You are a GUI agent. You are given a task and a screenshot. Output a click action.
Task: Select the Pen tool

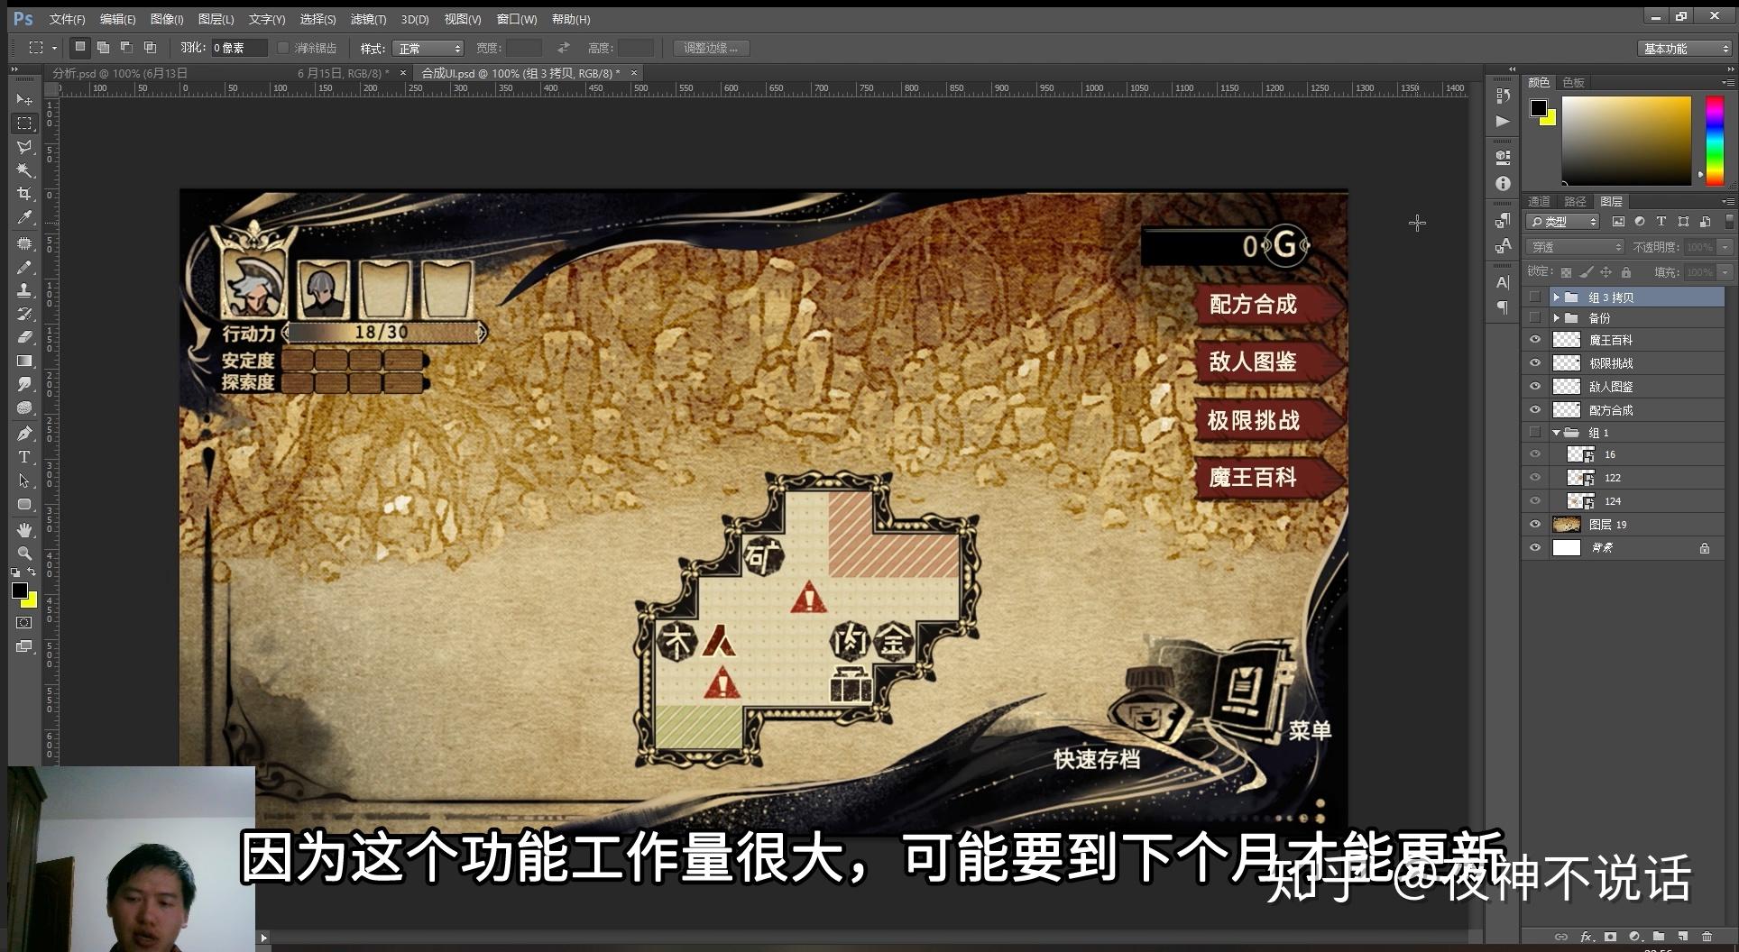pos(24,433)
